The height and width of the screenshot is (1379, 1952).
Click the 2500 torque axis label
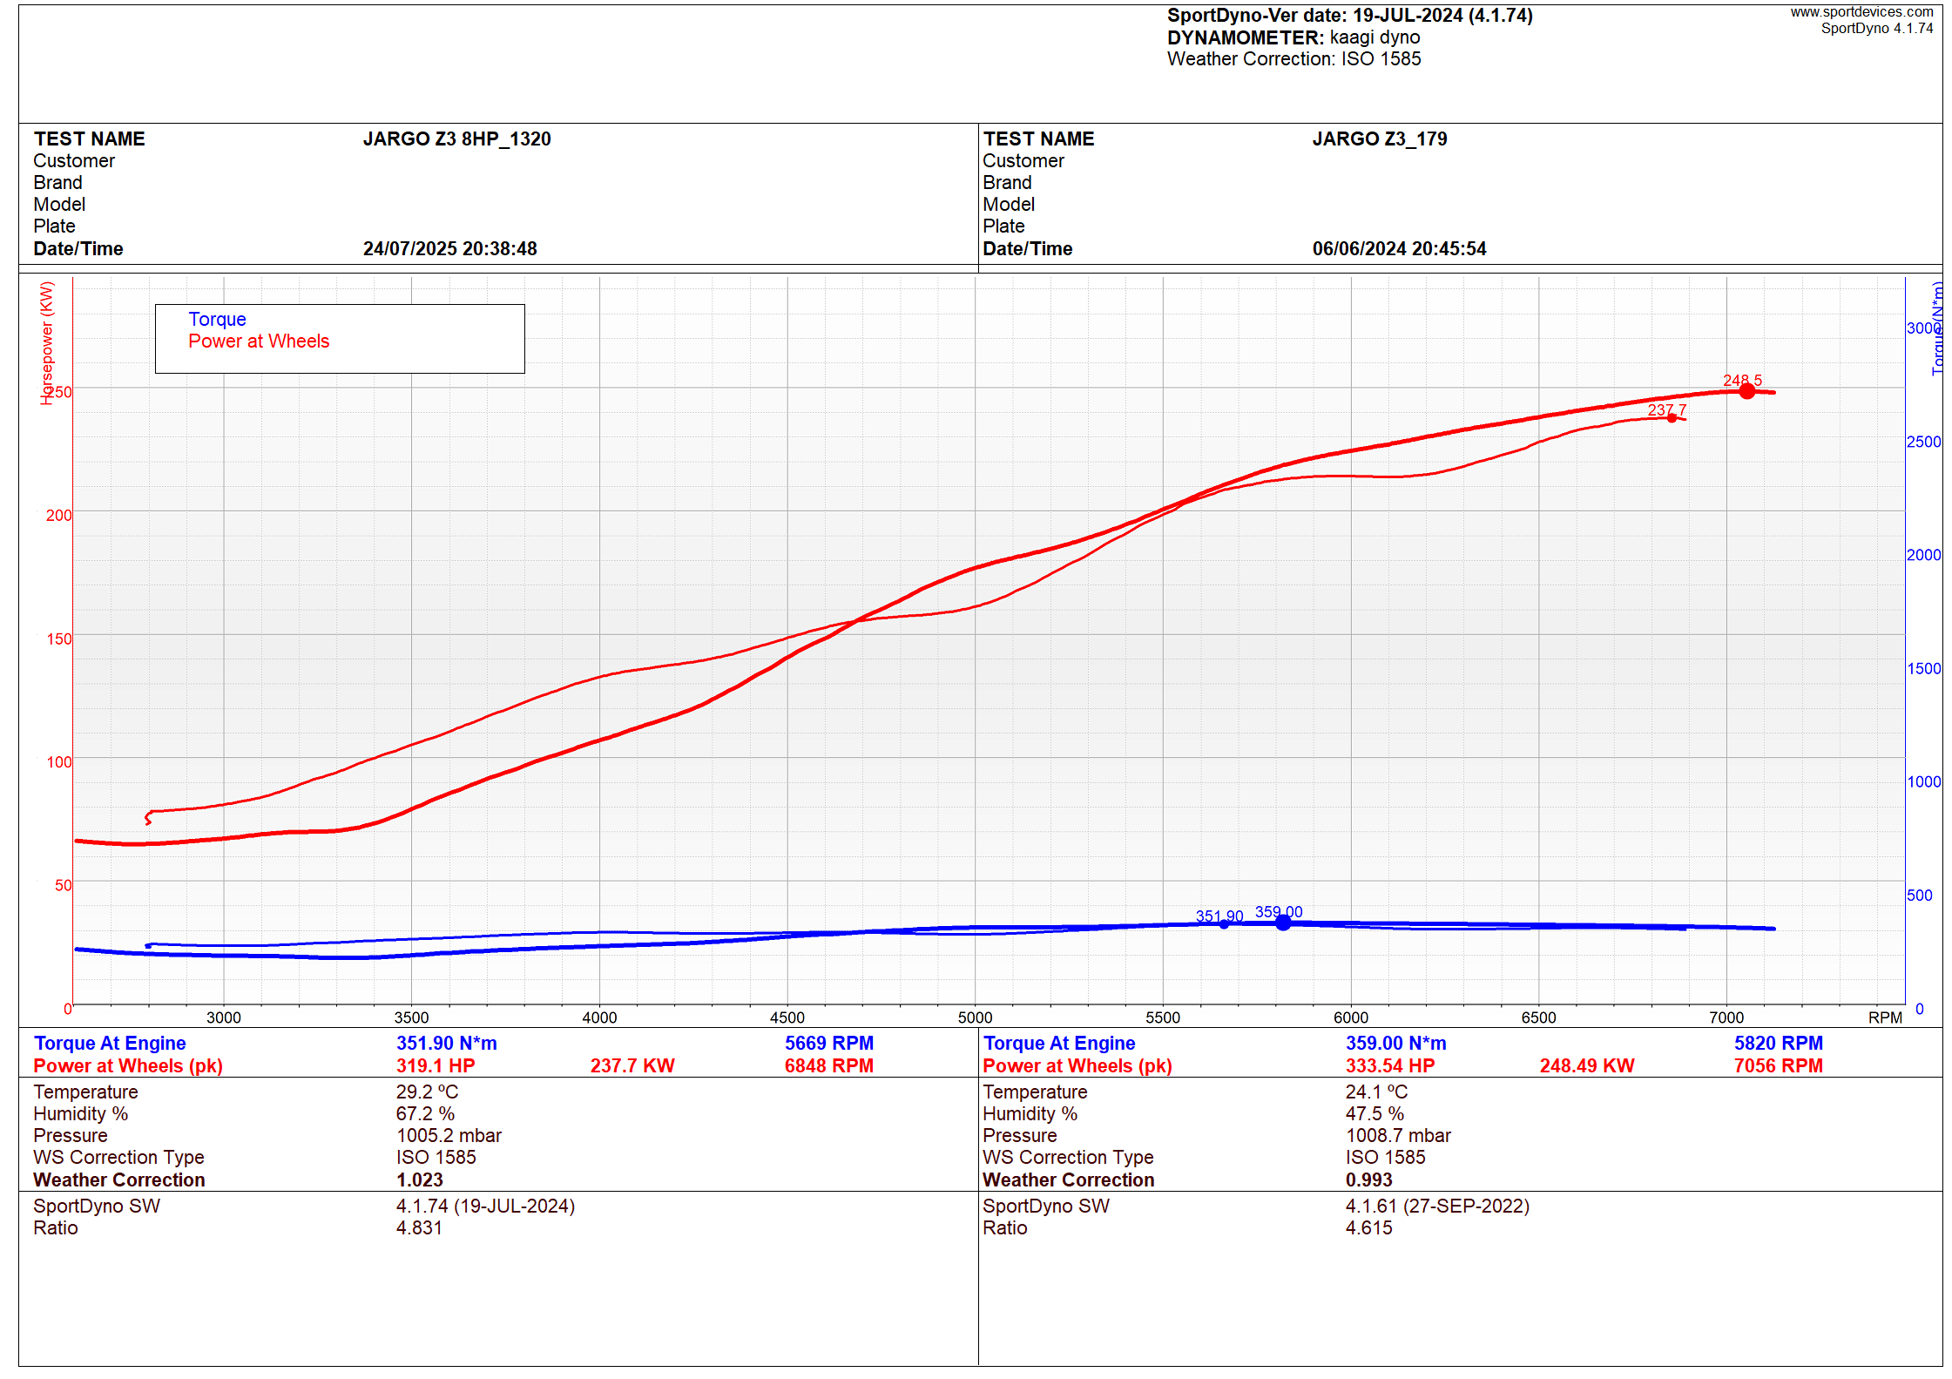point(1922,442)
